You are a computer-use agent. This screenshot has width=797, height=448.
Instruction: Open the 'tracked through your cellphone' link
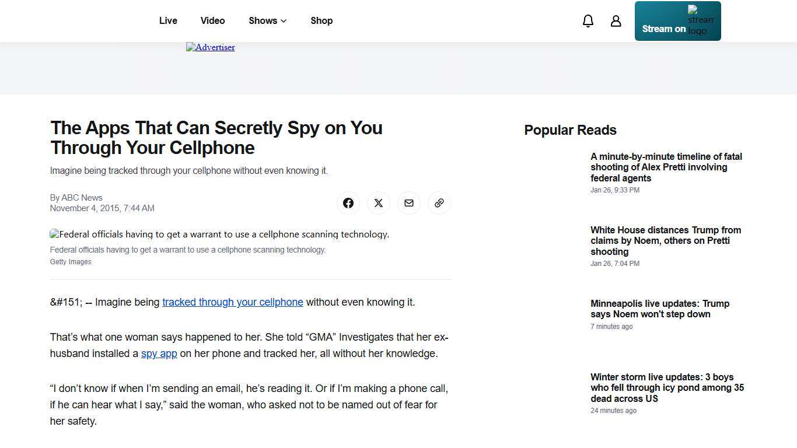coord(233,302)
